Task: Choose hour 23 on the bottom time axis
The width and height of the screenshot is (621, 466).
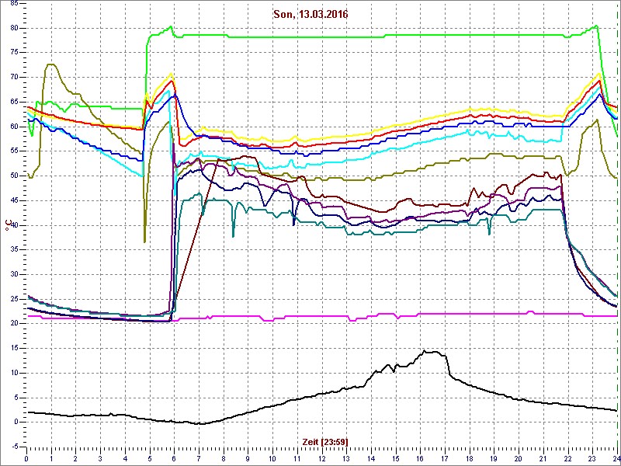Action: click(592, 459)
